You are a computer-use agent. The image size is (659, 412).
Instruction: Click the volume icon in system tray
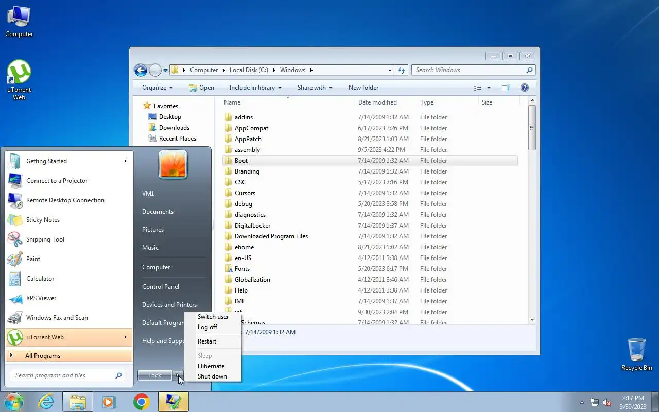tap(608, 402)
